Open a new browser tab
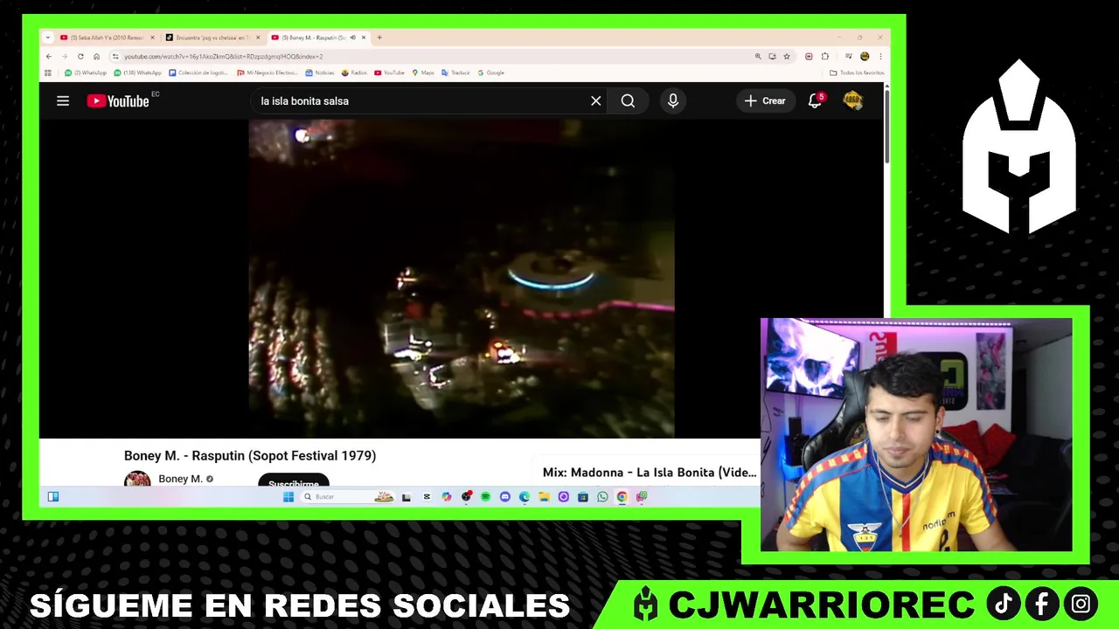 379,38
